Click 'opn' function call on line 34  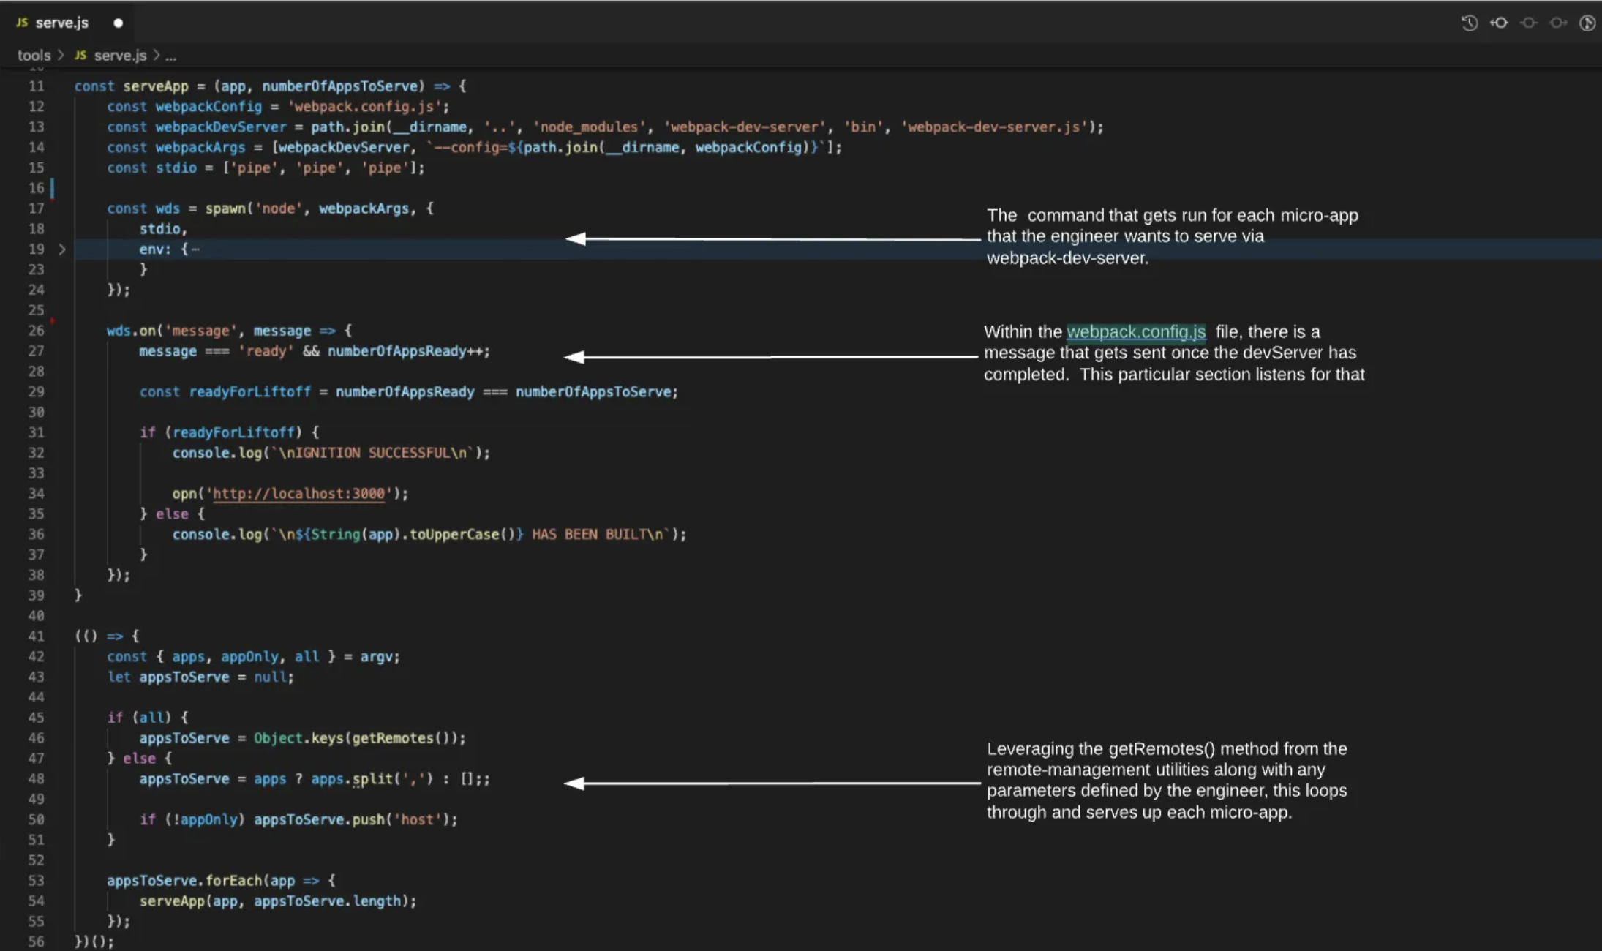[x=184, y=494]
